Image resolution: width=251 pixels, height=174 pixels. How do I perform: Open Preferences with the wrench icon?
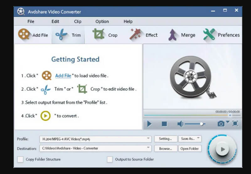click(209, 35)
